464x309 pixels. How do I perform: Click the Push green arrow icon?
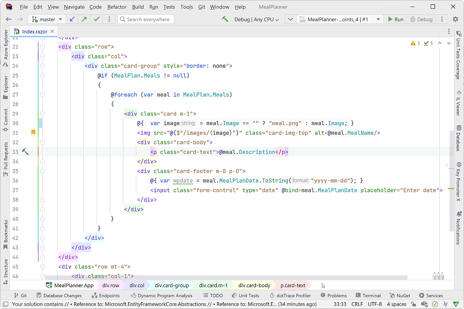[84, 19]
